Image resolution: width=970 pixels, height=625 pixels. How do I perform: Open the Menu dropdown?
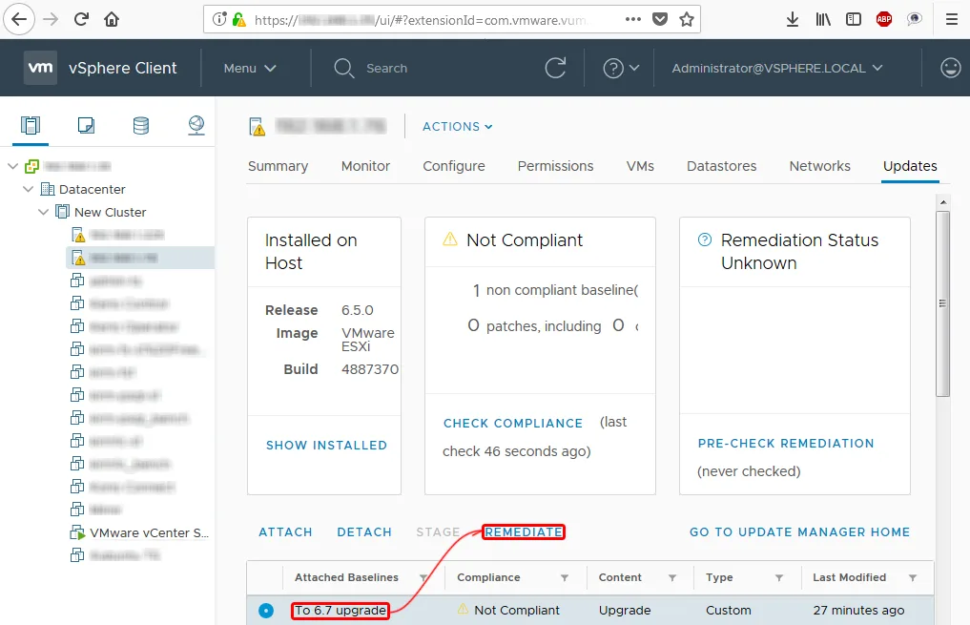pos(250,68)
